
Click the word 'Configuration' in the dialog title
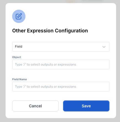(71, 31)
